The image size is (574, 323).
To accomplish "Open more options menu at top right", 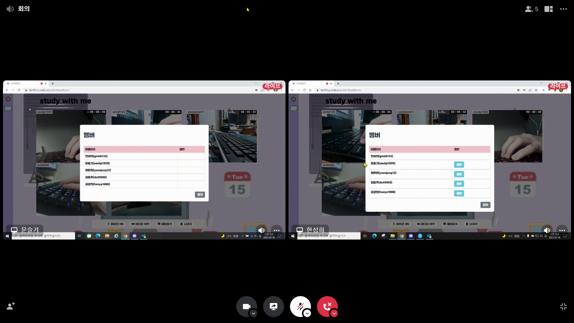I will (x=563, y=9).
